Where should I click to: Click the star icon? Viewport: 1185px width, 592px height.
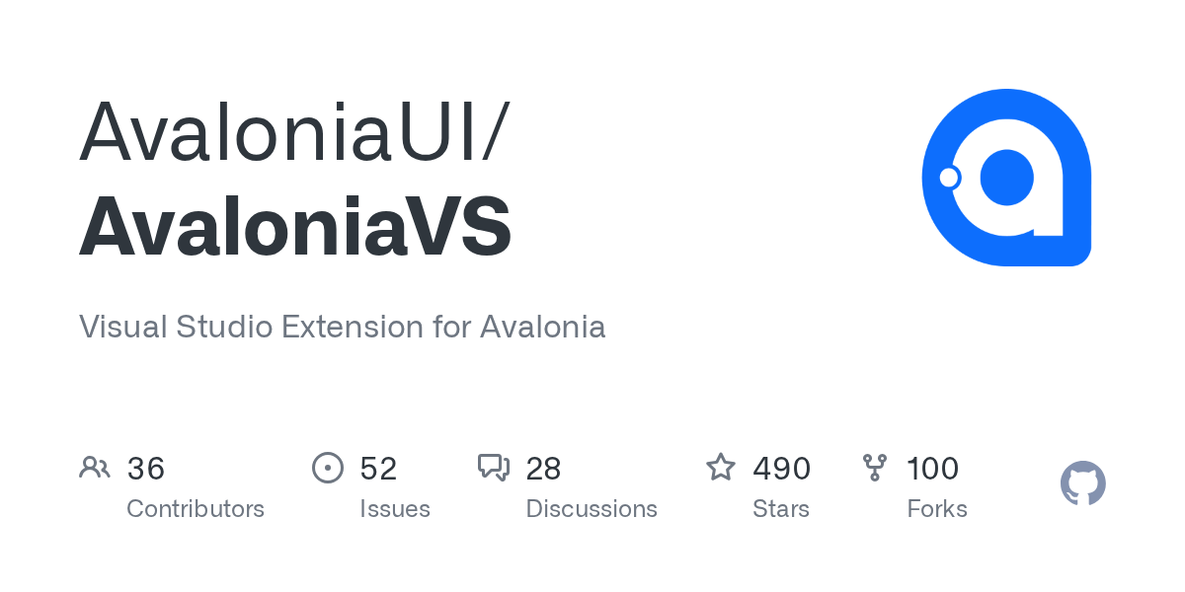[721, 468]
